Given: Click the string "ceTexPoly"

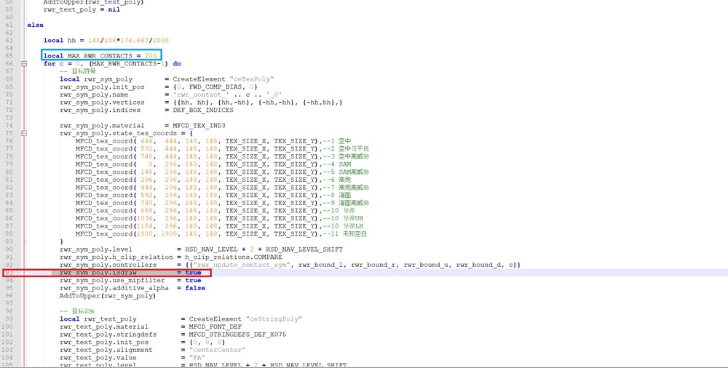Looking at the screenshot, I should (250, 79).
